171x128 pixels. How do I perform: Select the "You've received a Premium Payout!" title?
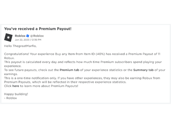(x=38, y=29)
